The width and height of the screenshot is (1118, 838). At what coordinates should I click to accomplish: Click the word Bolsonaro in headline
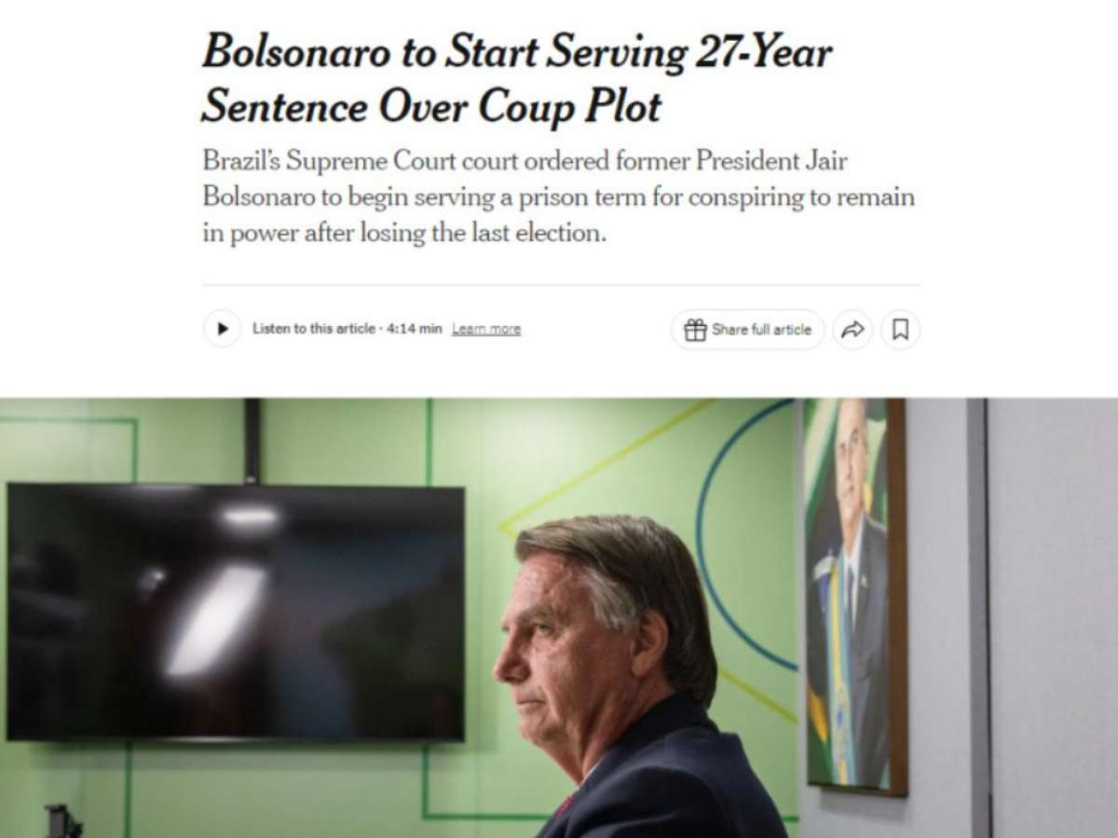(x=293, y=51)
